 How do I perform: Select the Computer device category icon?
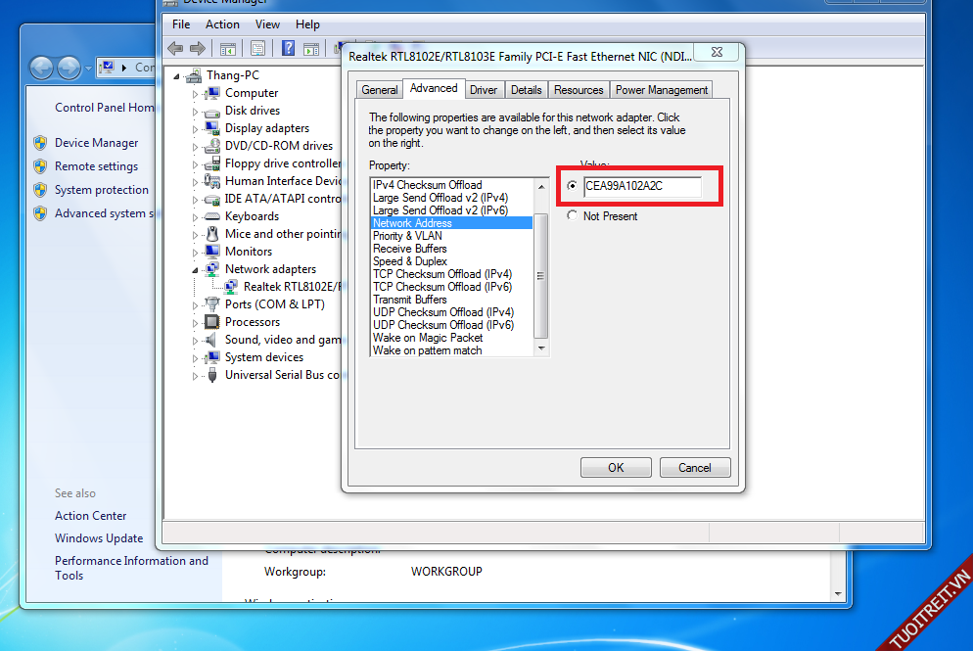(x=212, y=92)
